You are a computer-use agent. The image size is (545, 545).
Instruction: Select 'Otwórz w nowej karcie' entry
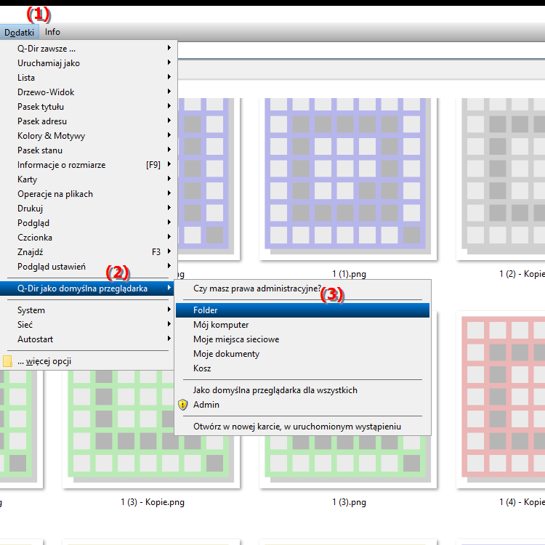coord(302,427)
